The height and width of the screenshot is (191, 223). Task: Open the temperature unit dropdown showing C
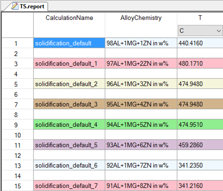coord(200,31)
